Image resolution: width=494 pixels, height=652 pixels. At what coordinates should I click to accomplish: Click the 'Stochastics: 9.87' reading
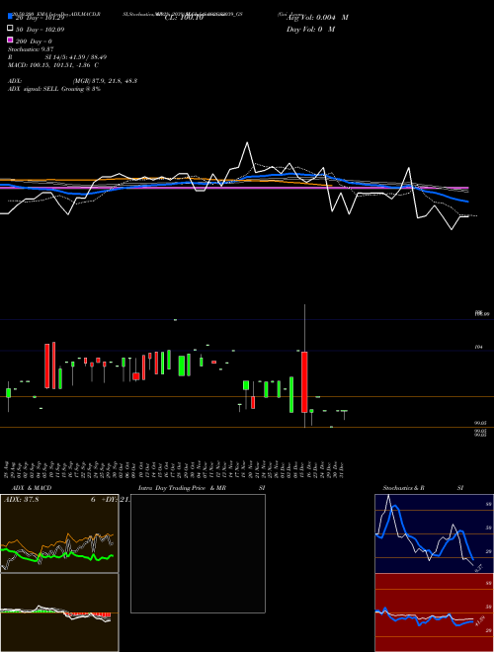click(x=31, y=49)
